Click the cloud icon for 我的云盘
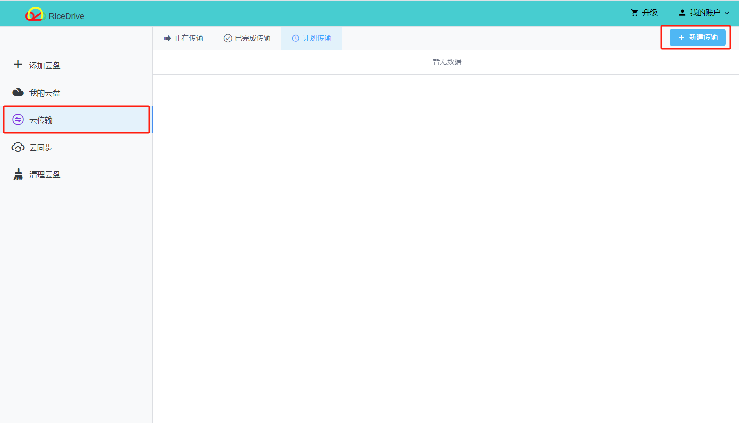Image resolution: width=739 pixels, height=423 pixels. point(18,92)
